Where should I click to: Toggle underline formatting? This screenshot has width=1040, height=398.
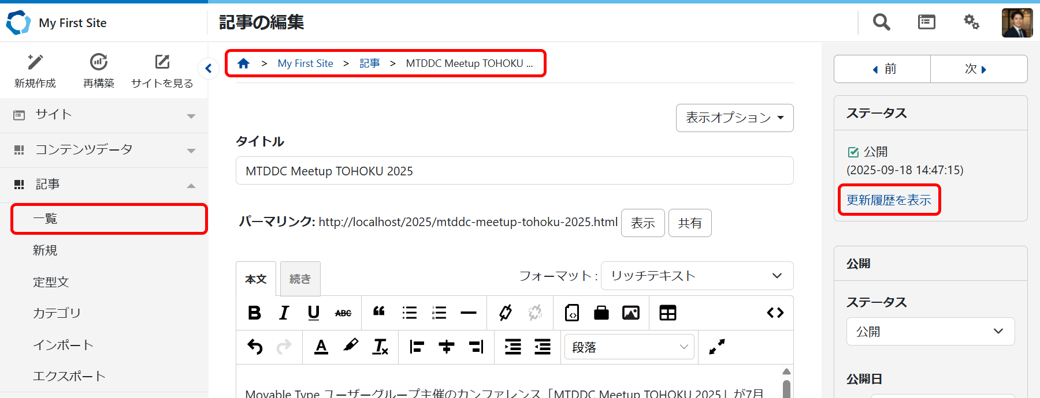click(314, 313)
